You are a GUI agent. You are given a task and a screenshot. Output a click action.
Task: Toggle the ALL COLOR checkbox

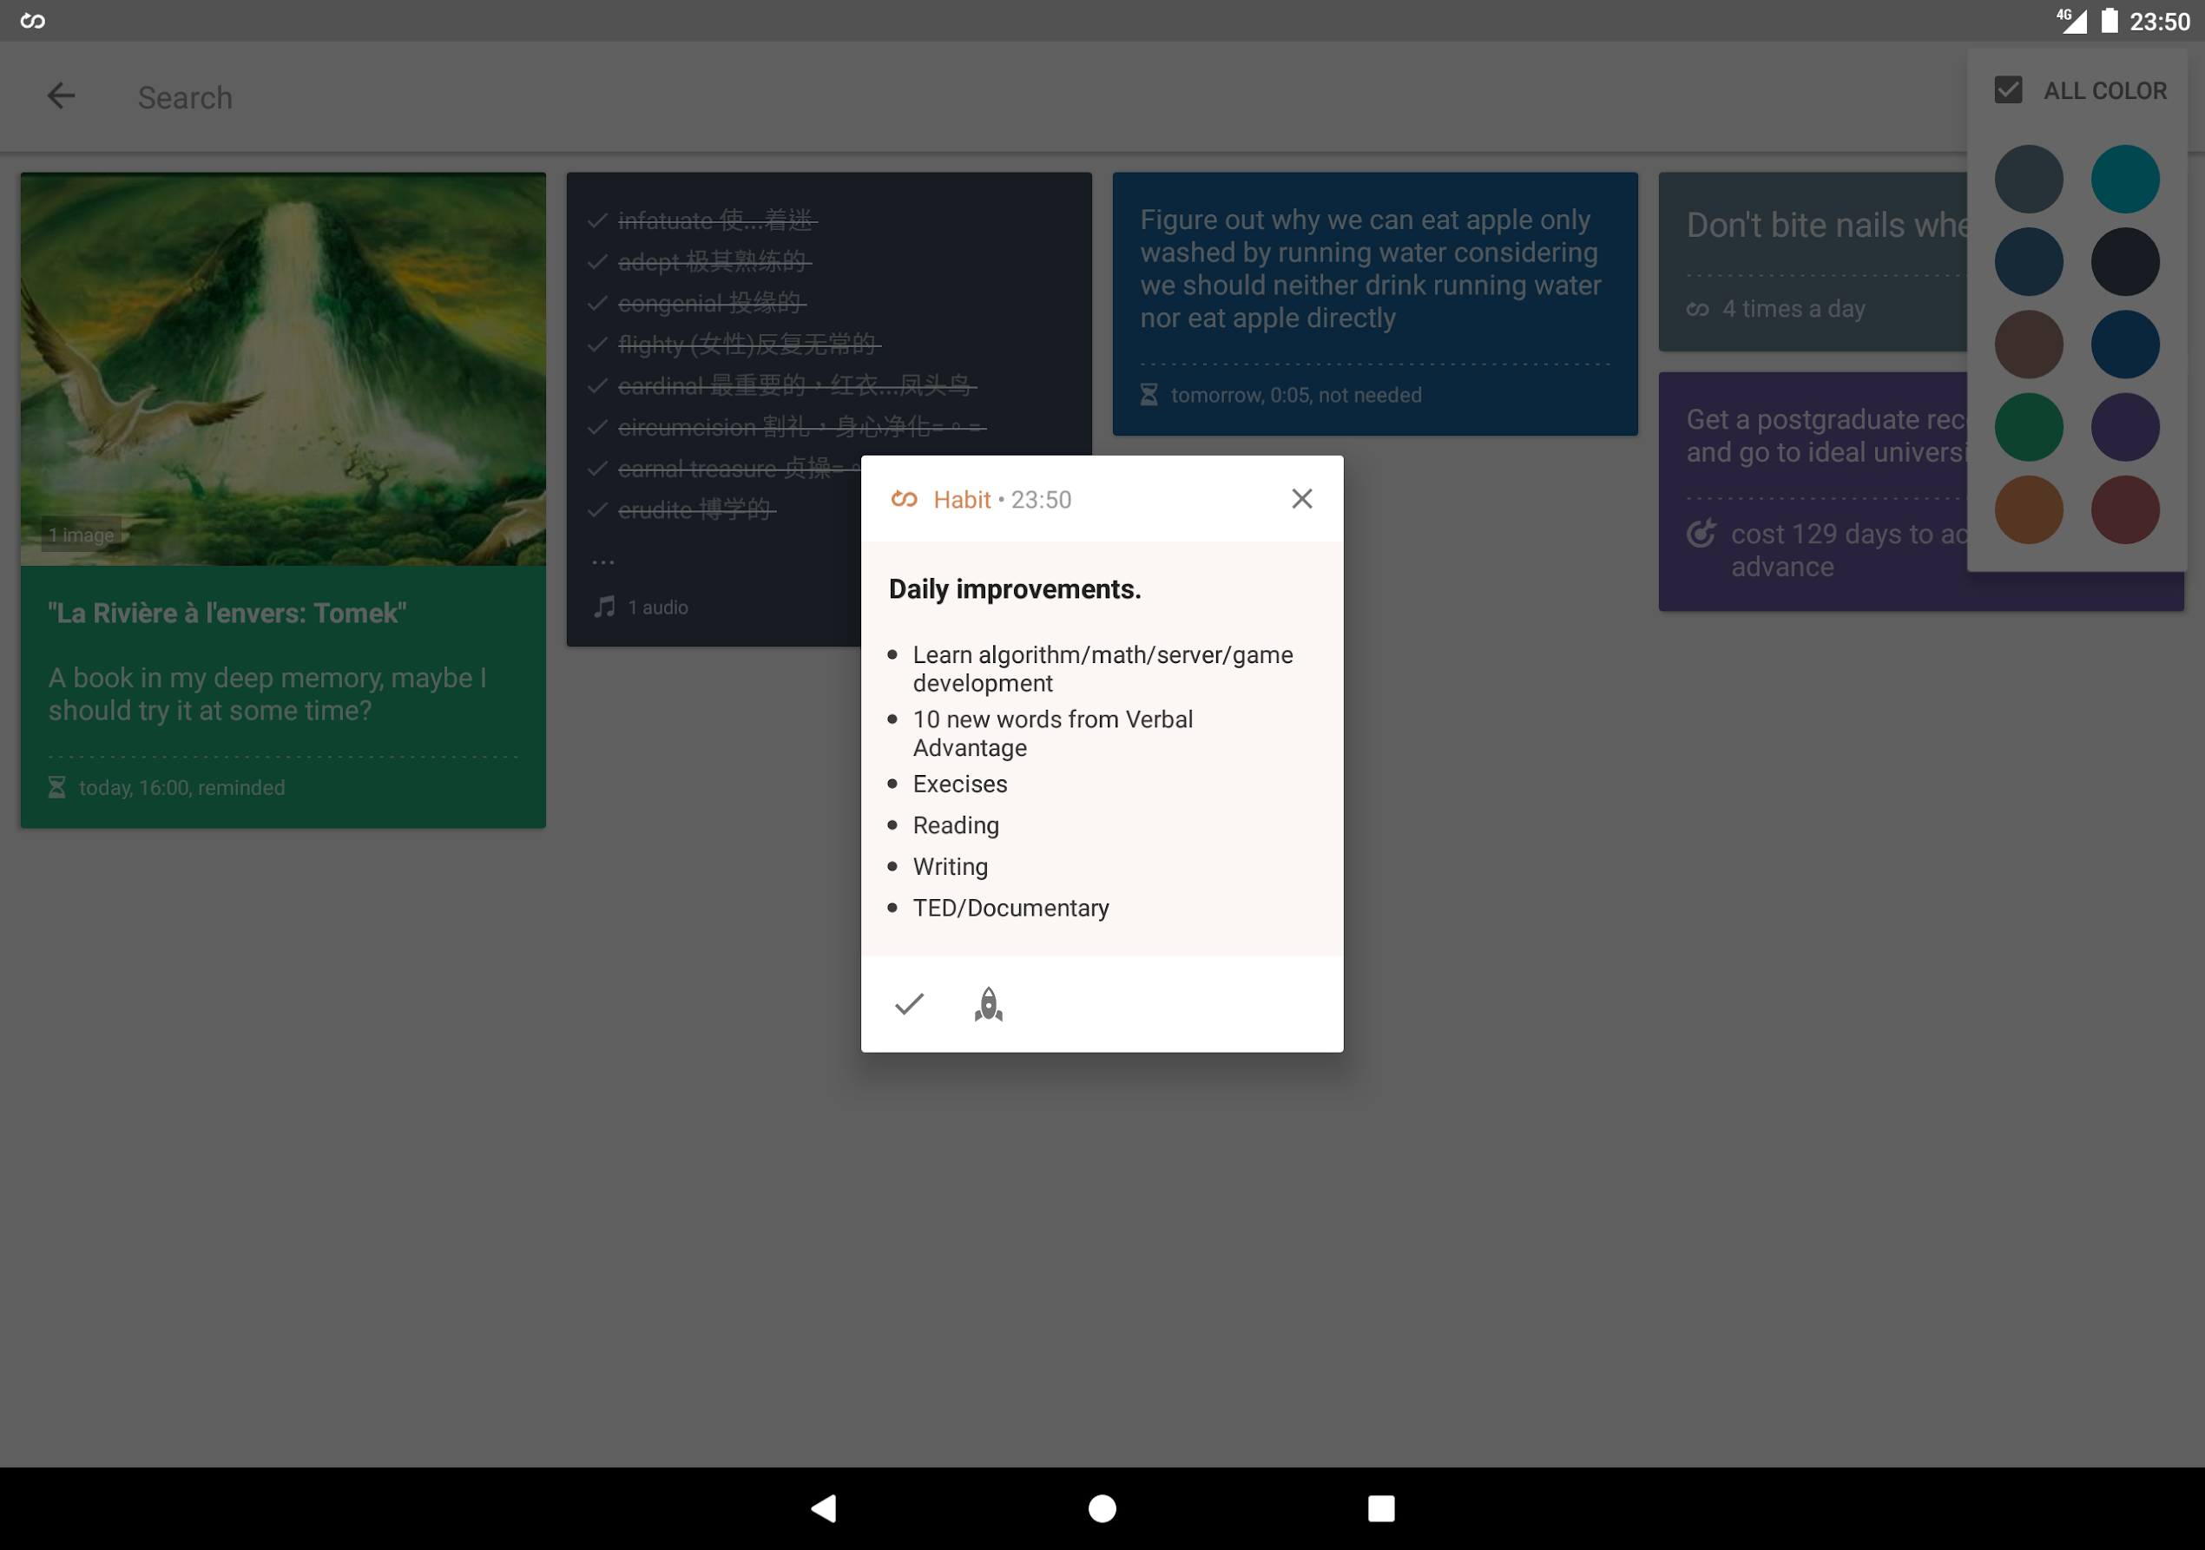pos(2008,90)
